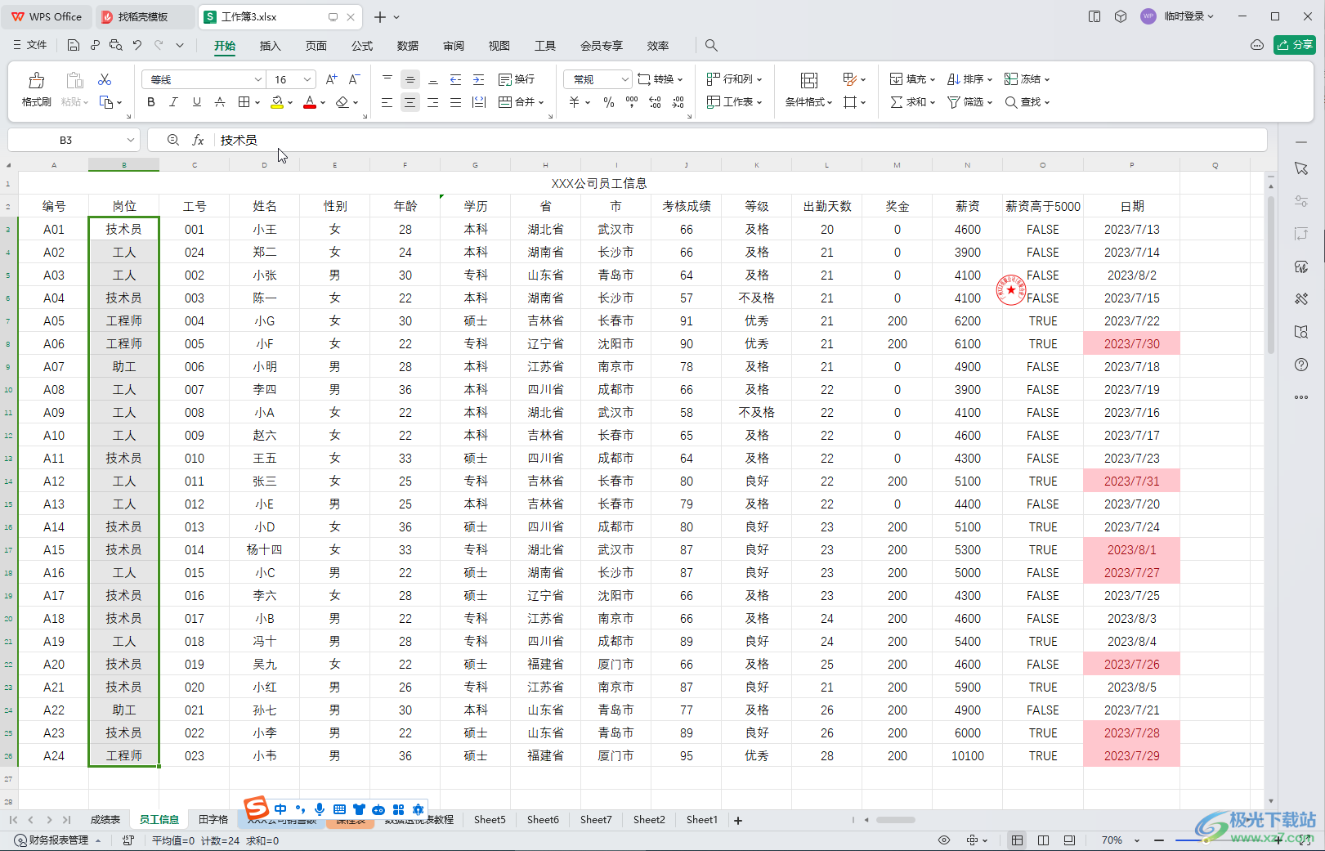
Task: Switch to Page Layout view in status bar
Action: tap(1043, 840)
